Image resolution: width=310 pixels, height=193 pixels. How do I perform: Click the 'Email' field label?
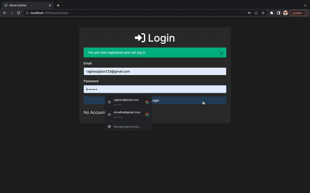pyautogui.click(x=88, y=63)
